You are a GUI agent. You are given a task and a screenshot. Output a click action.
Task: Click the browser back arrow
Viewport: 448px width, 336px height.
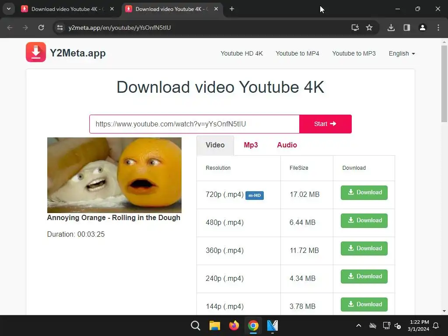point(10,28)
